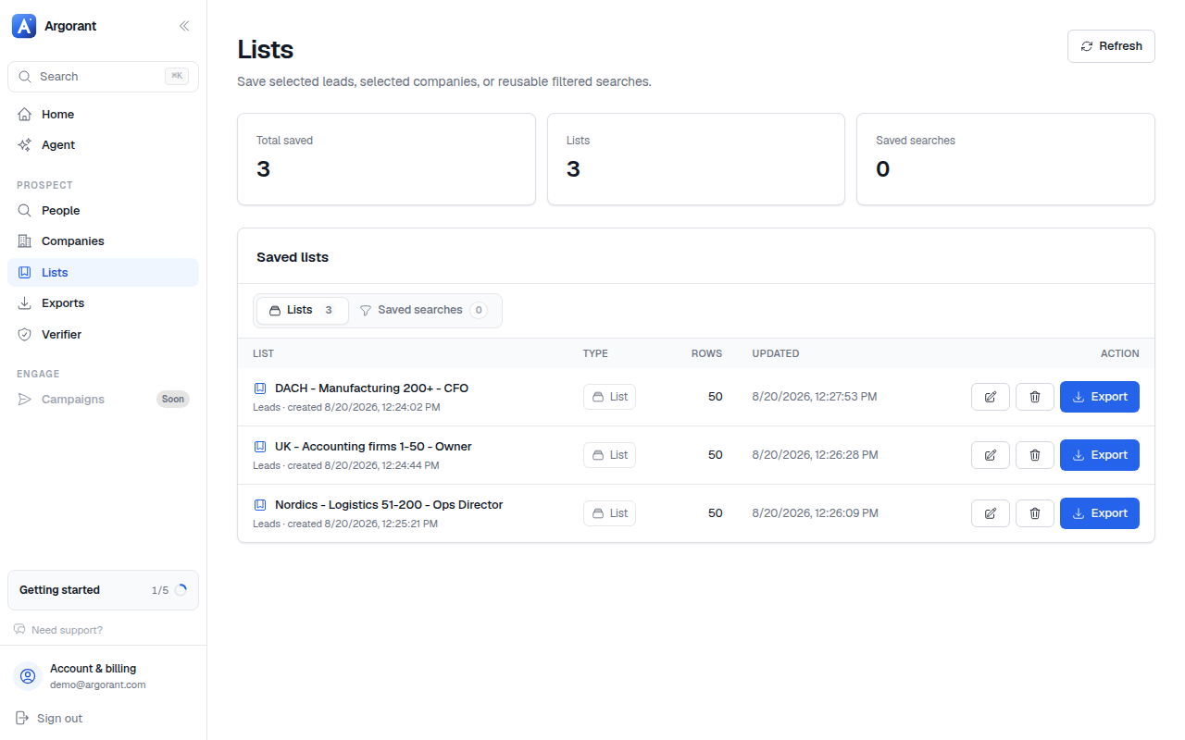
Task: Click List type badge in DACH row
Action: (x=609, y=397)
